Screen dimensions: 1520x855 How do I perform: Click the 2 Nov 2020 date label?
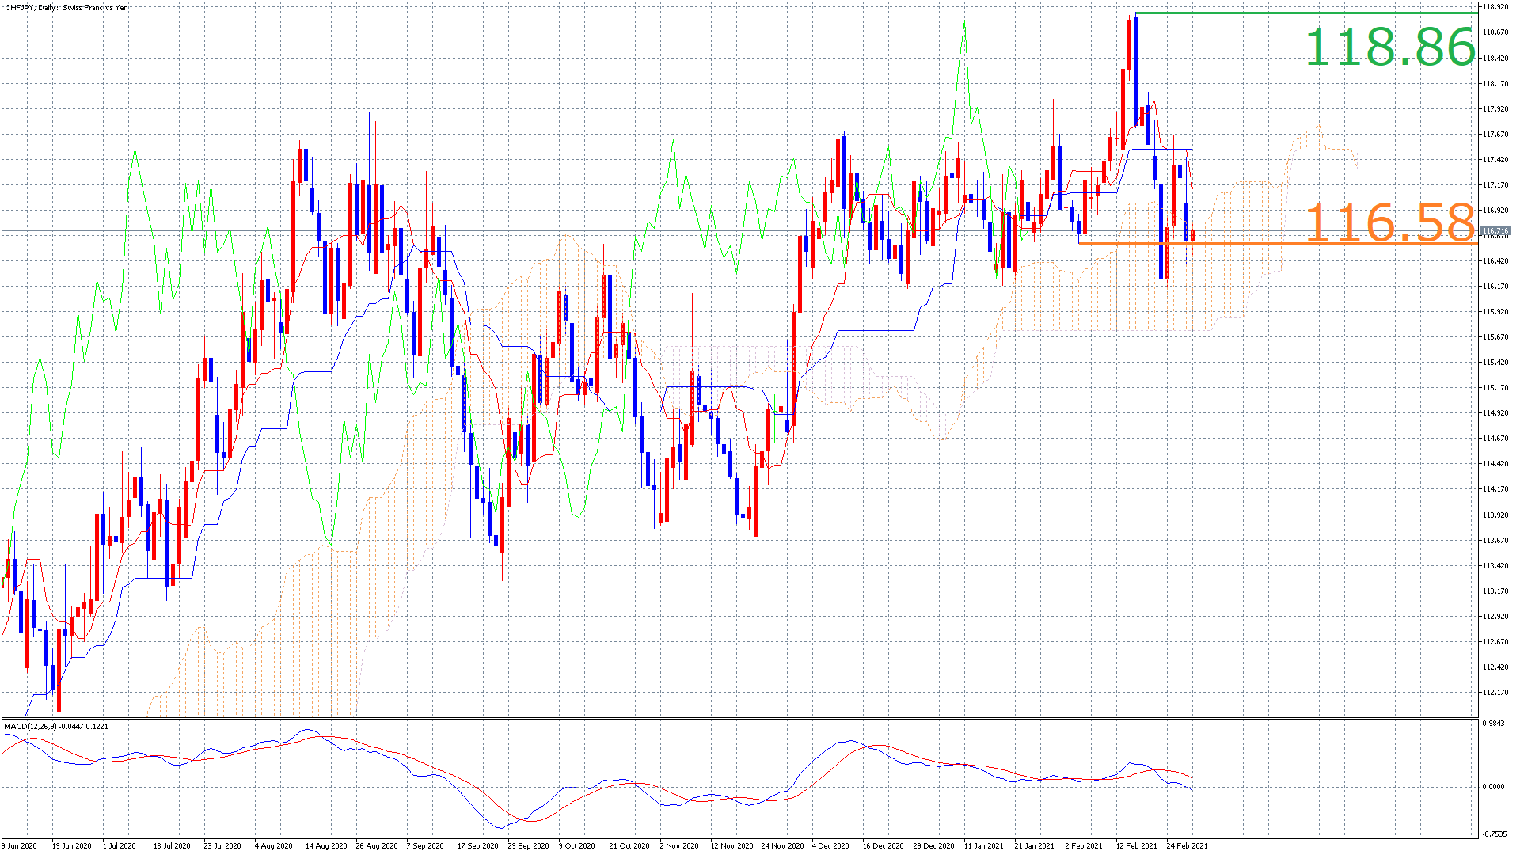tap(679, 845)
